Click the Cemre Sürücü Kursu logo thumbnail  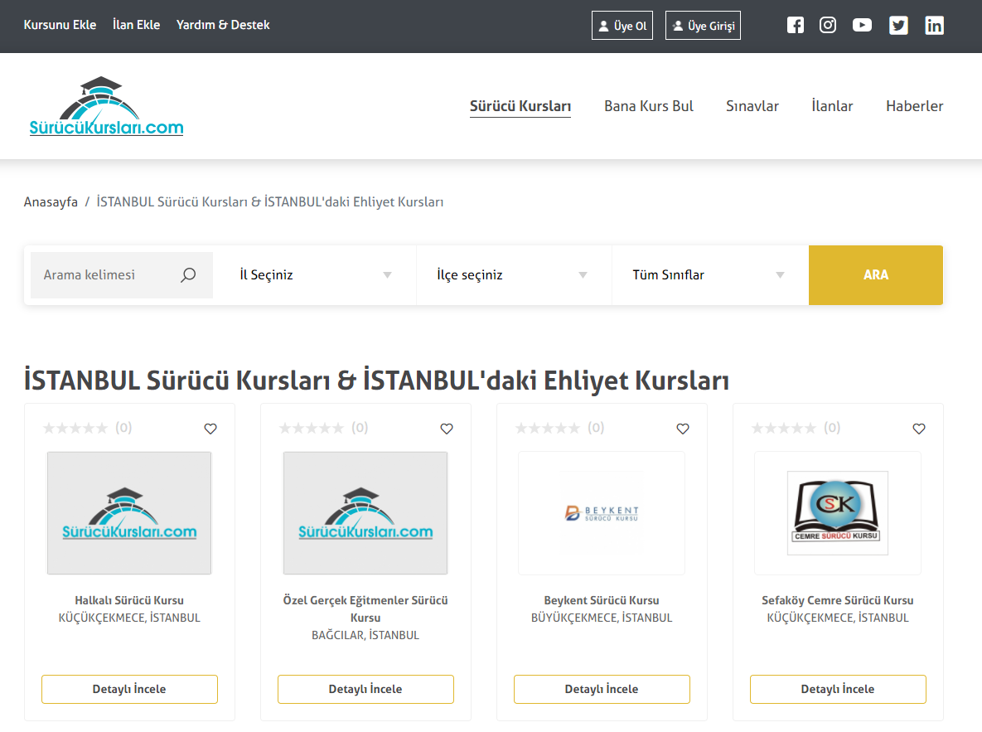tap(838, 513)
